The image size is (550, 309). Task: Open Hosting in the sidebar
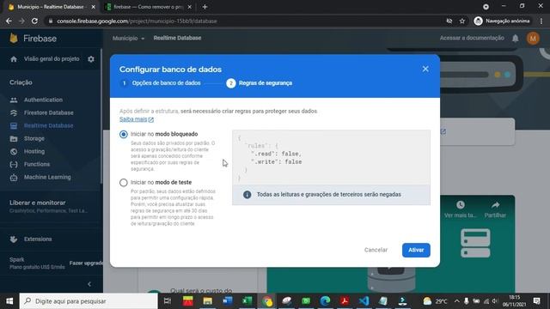point(34,151)
